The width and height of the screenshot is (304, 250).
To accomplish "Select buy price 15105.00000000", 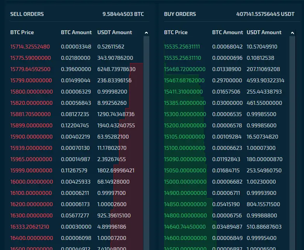I will pyautogui.click(x=184, y=137).
